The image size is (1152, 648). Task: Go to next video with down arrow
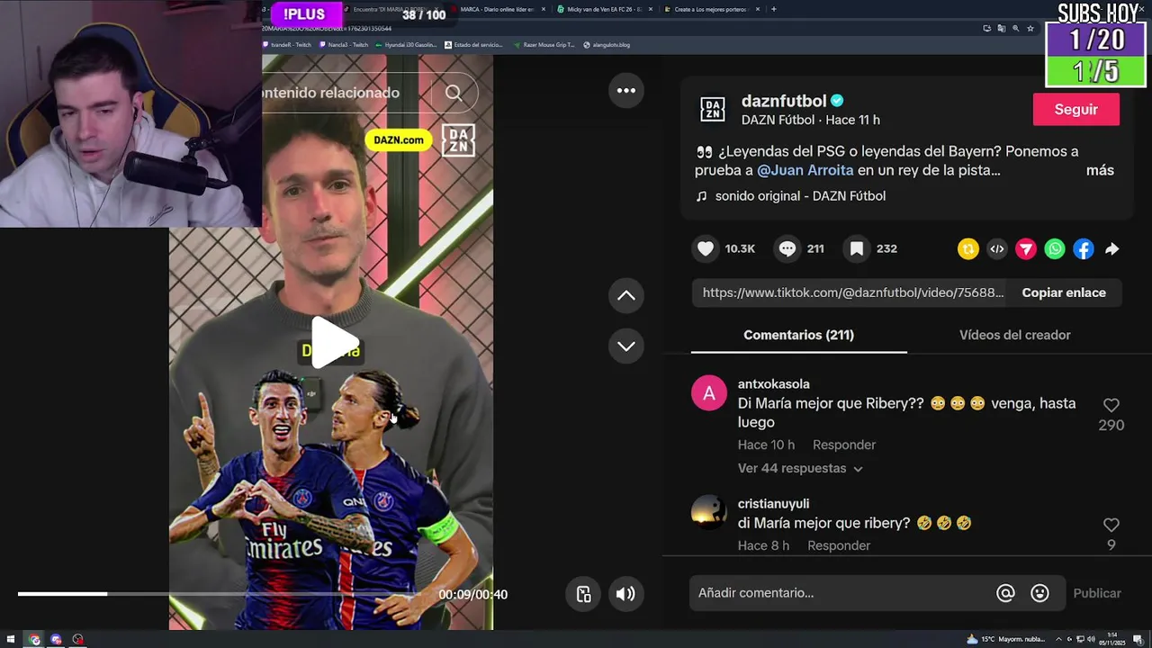pyautogui.click(x=625, y=346)
